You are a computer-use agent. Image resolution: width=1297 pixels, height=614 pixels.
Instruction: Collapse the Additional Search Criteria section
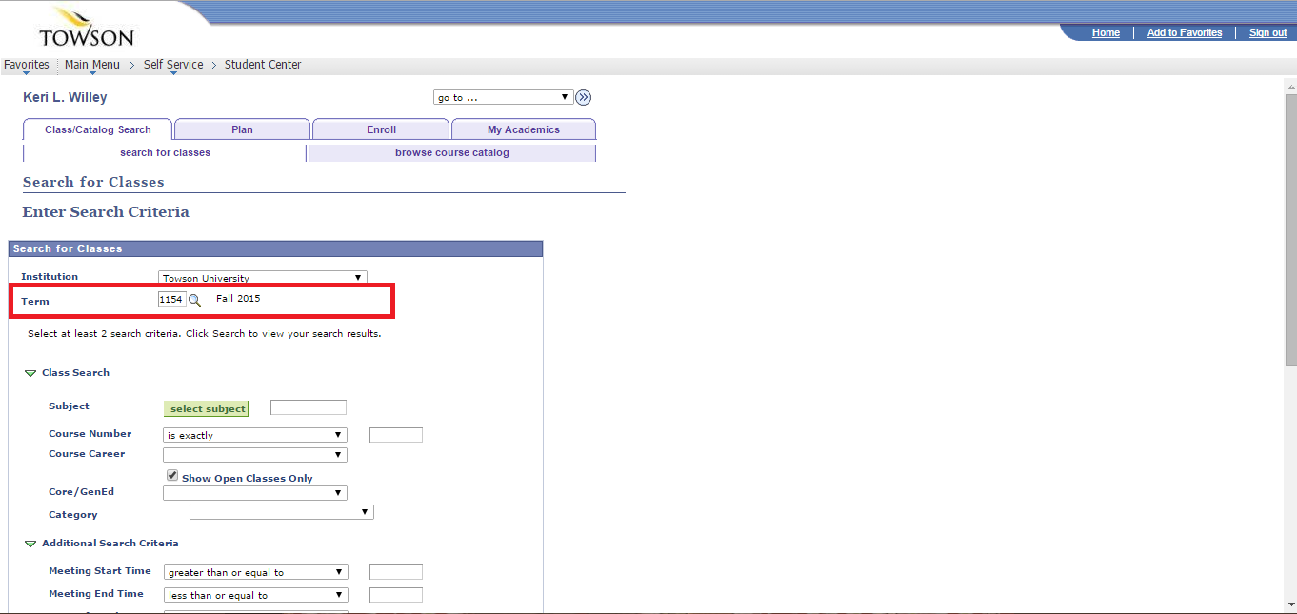point(30,543)
